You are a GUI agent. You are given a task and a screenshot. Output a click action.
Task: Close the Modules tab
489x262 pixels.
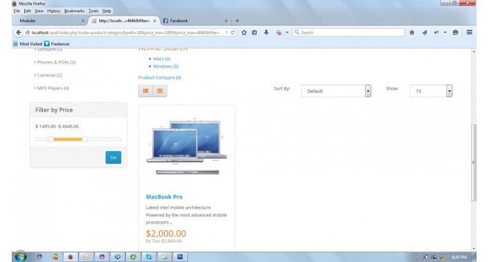click(x=83, y=21)
